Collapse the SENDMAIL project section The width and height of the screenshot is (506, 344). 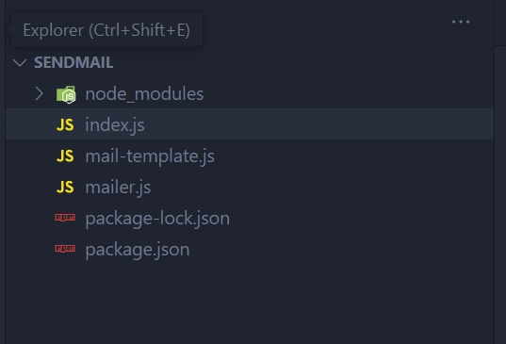(20, 62)
